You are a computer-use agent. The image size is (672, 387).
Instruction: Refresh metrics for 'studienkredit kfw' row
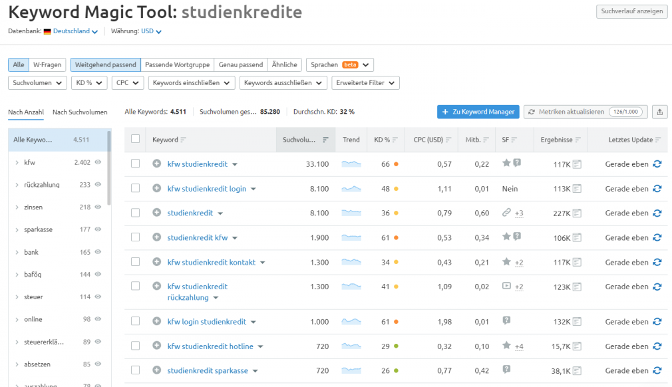pos(657,237)
